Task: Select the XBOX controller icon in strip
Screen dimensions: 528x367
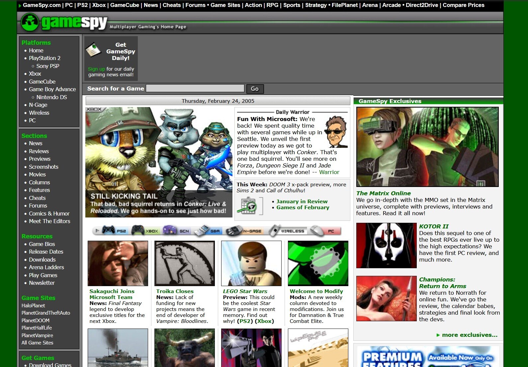Action: point(144,231)
